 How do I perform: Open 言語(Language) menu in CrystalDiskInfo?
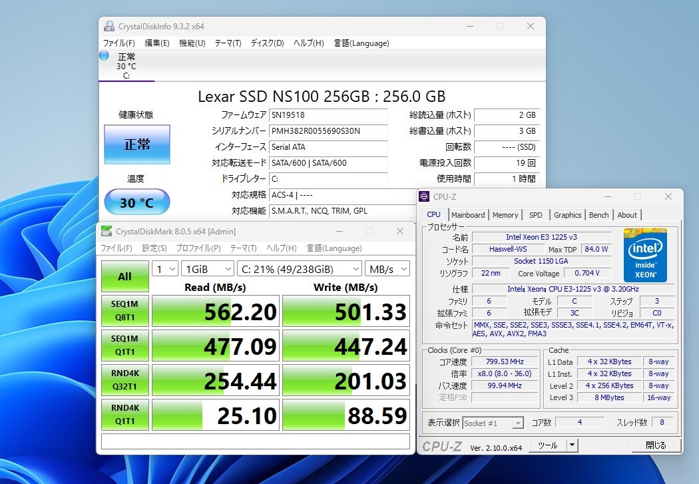coord(361,43)
